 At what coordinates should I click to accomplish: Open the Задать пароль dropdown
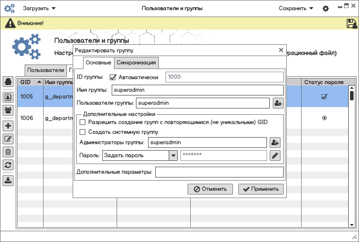pos(173,156)
